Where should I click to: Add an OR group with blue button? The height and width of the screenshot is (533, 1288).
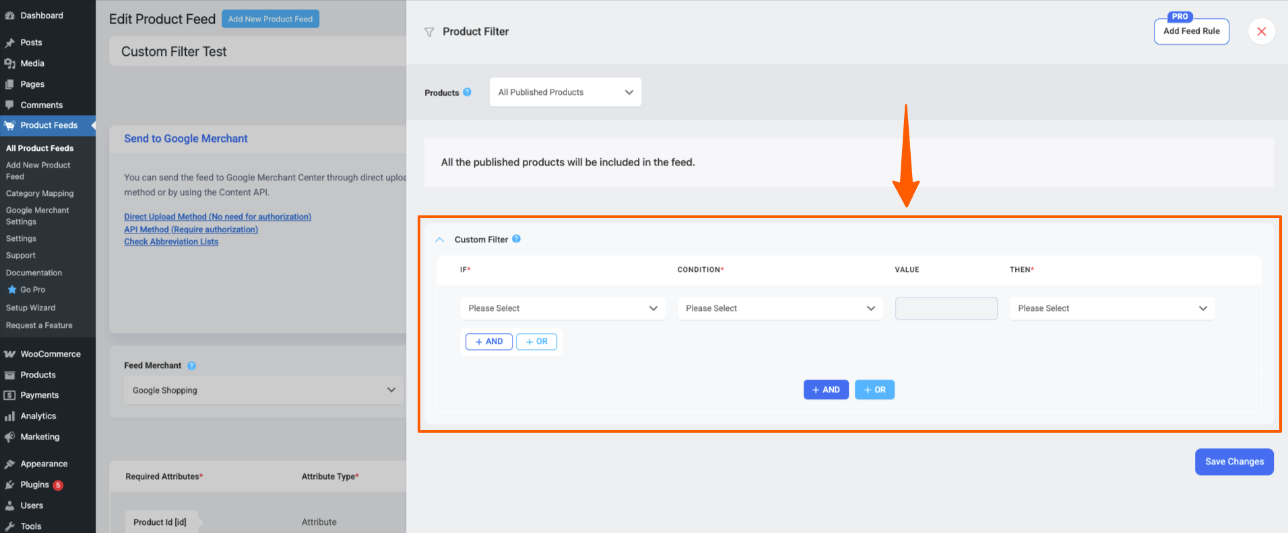(874, 390)
